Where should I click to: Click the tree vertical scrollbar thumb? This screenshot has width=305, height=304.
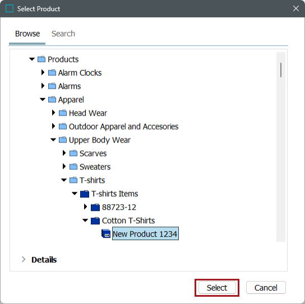click(281, 70)
